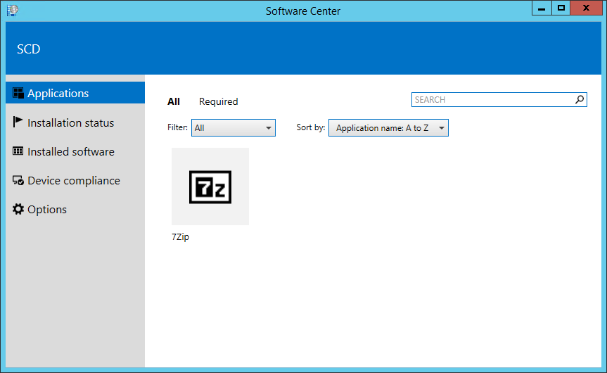The height and width of the screenshot is (373, 607).
Task: Switch to the Required tab
Action: [x=218, y=101]
